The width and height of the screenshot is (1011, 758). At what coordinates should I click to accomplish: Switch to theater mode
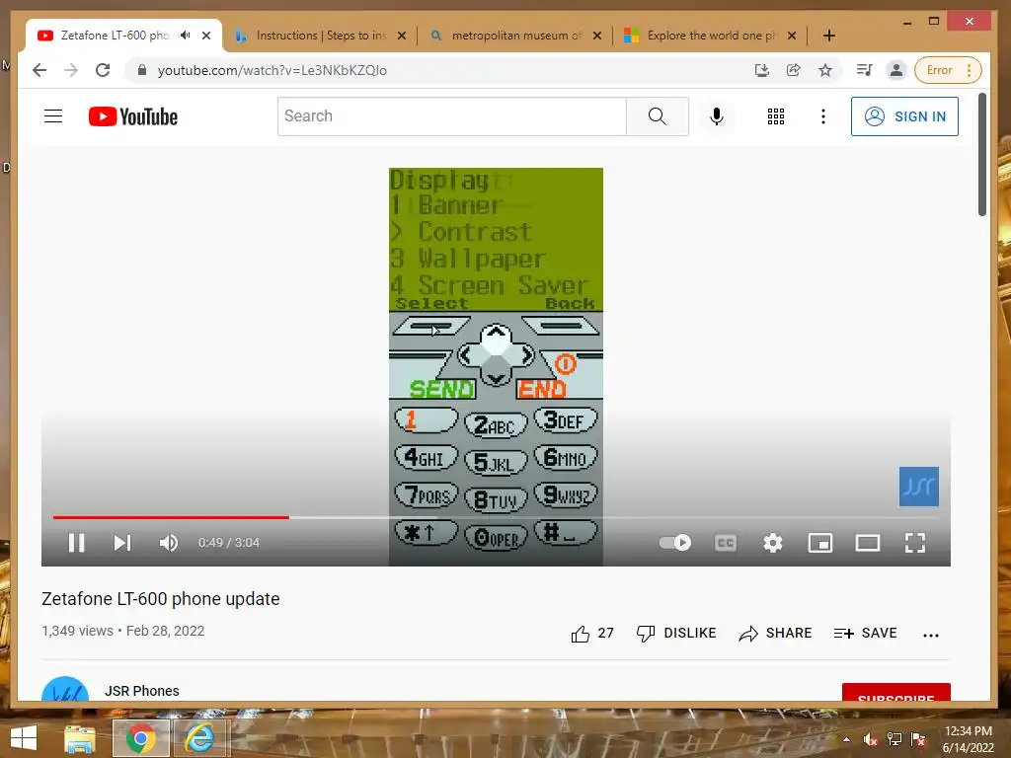point(867,543)
